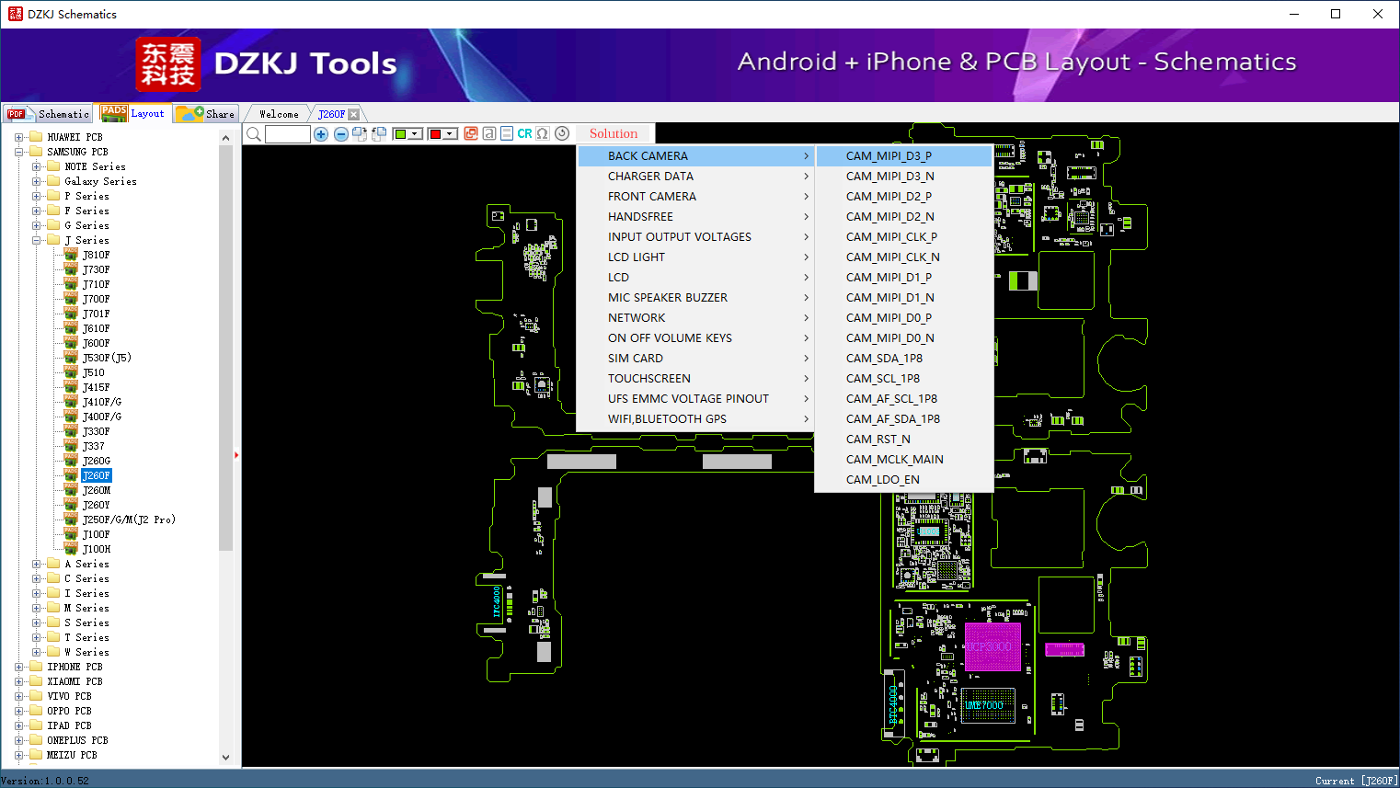Screen dimensions: 1400x788
Task: Zoom in with the blue plus icon
Action: point(321,134)
